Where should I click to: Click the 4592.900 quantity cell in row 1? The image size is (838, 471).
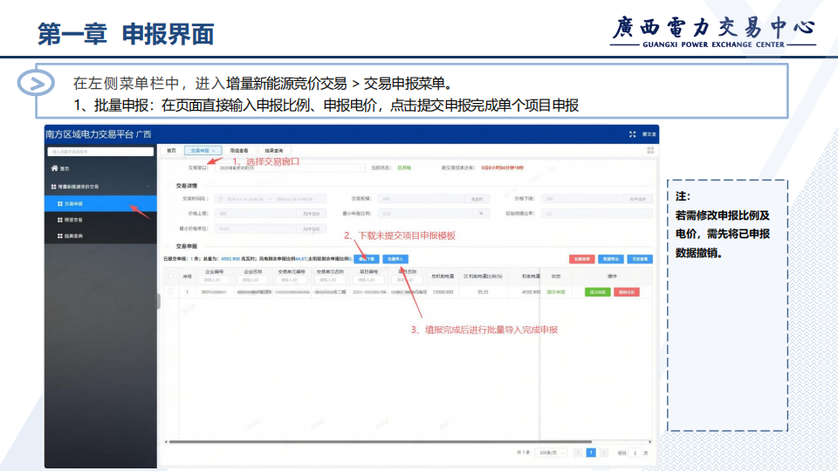click(x=532, y=292)
